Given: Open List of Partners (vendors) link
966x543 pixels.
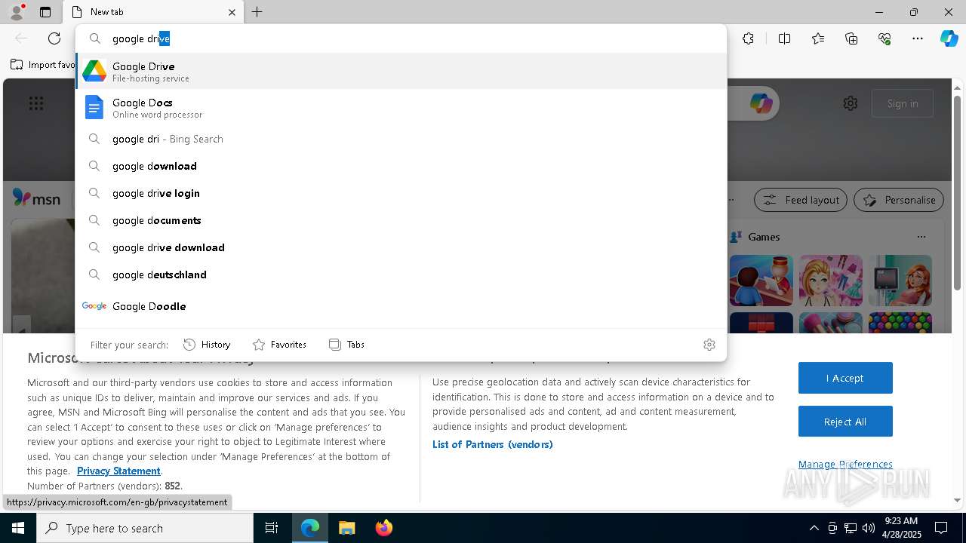Looking at the screenshot, I should (x=493, y=444).
